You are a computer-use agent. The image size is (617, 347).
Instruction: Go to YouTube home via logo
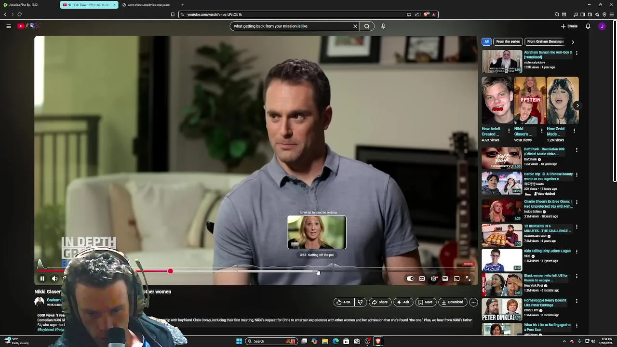point(28,26)
